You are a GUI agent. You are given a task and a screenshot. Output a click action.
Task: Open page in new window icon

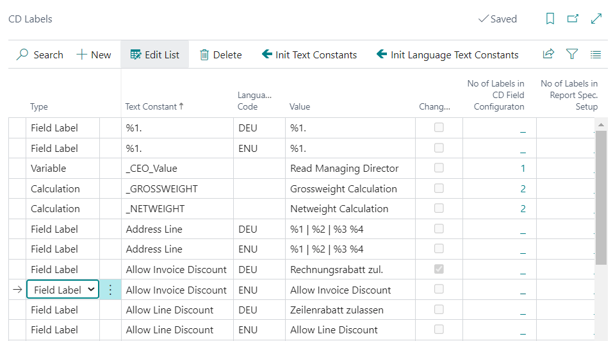(x=573, y=19)
